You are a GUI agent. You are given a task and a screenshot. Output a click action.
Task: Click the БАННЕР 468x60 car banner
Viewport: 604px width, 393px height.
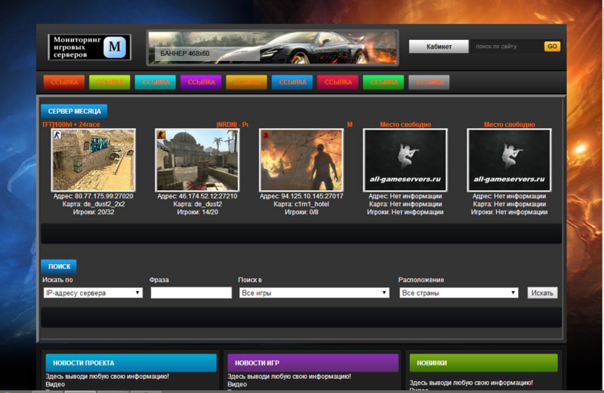pyautogui.click(x=273, y=48)
